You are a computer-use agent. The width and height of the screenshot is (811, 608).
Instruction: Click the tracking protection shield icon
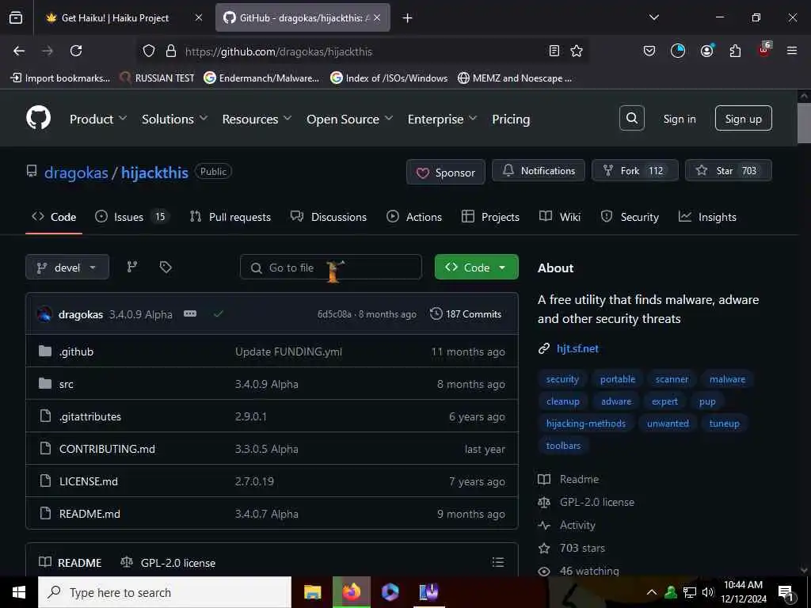(x=149, y=51)
